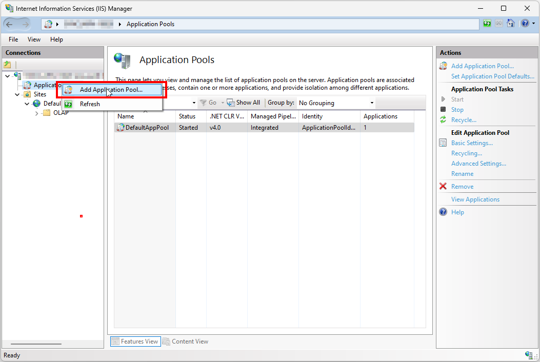
Task: Sort by the Name column header
Action: tap(145, 116)
